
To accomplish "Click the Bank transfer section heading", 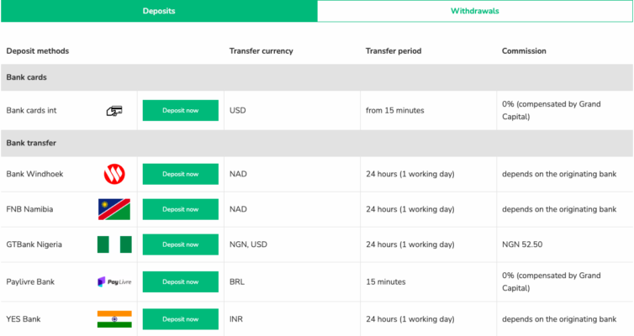I will (31, 143).
